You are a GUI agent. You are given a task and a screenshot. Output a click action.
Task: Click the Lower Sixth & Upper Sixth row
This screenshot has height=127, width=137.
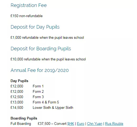(42, 107)
